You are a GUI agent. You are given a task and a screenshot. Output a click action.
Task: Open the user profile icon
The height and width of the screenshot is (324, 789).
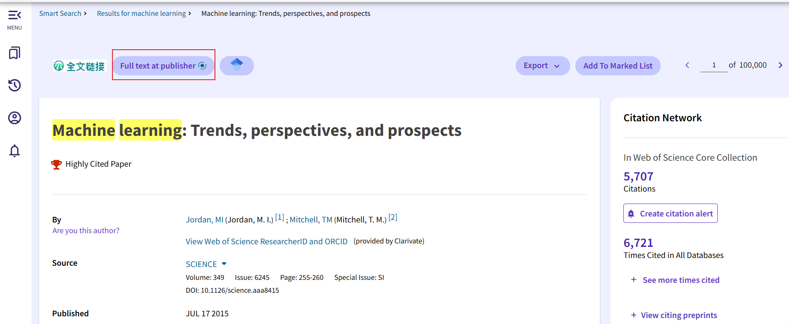tap(15, 118)
